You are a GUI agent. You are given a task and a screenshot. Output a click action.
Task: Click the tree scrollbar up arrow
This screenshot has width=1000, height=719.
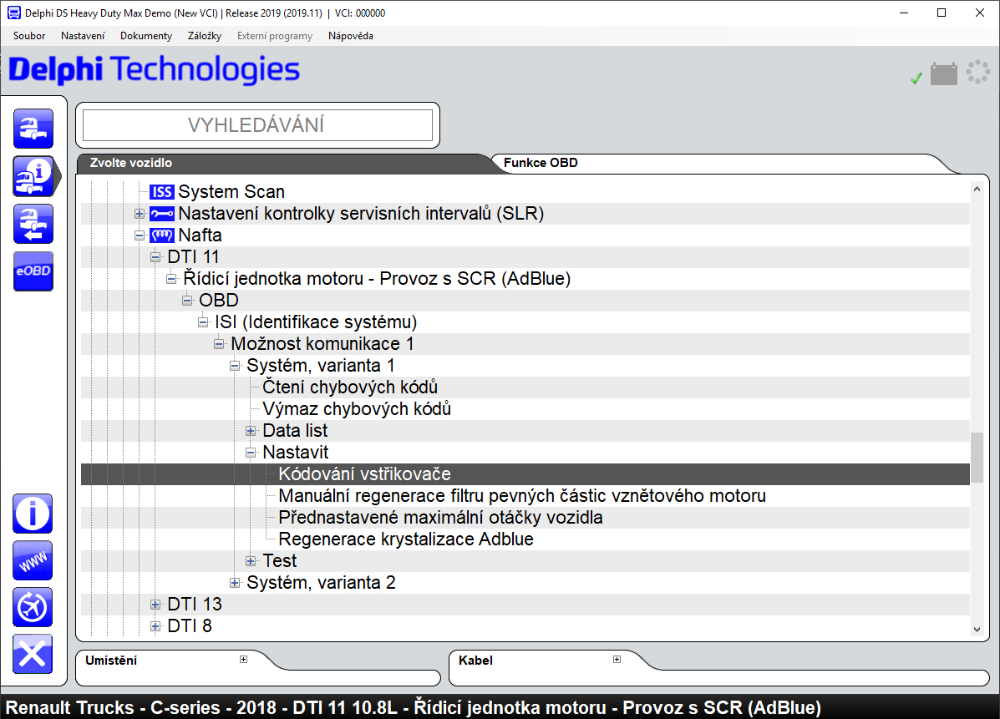[x=977, y=189]
